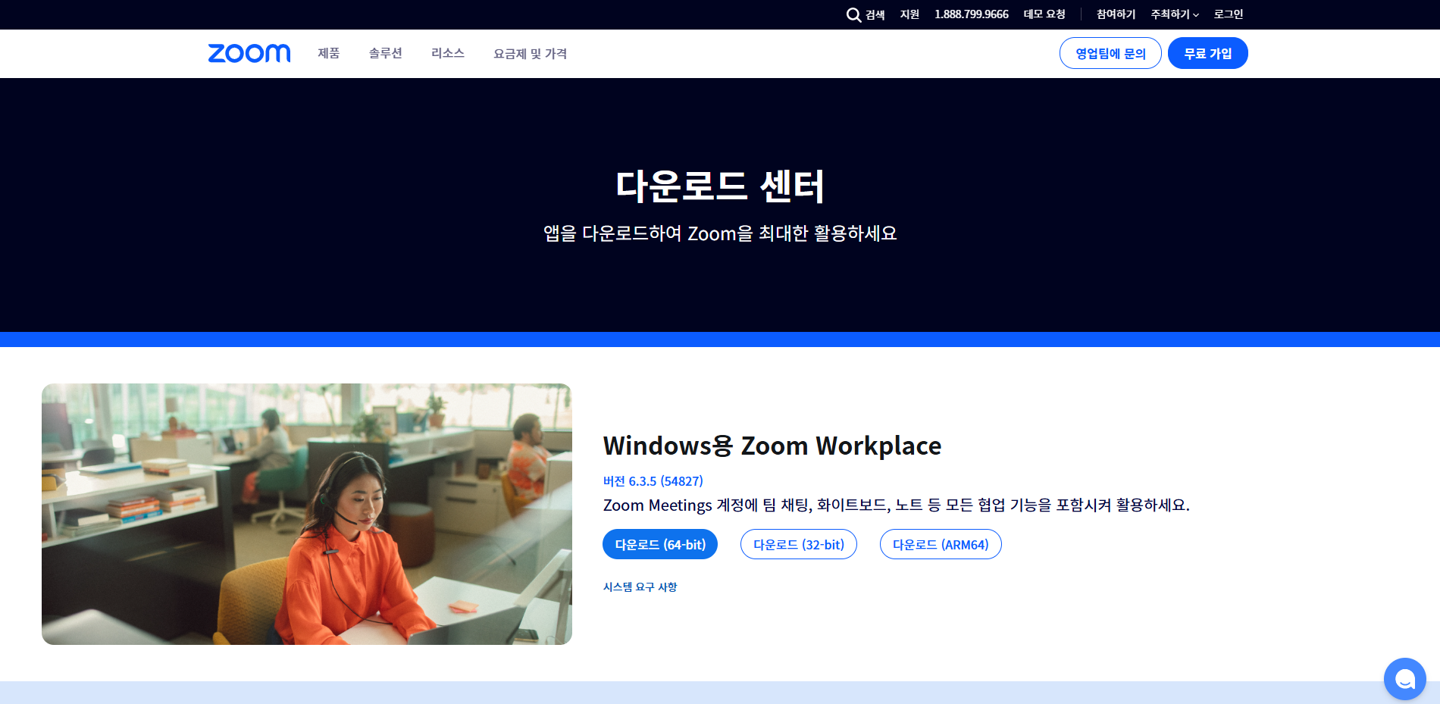This screenshot has width=1440, height=704.
Task: Open the chat bubble widget
Action: tap(1404, 679)
